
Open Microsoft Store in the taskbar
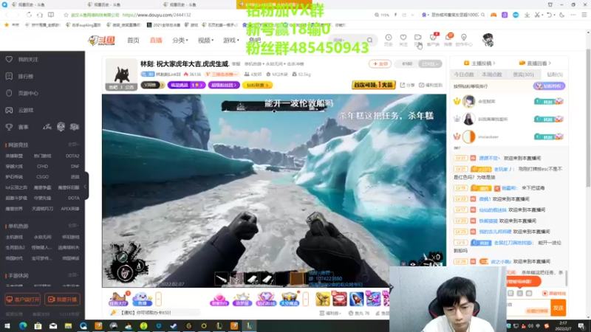click(x=38, y=326)
